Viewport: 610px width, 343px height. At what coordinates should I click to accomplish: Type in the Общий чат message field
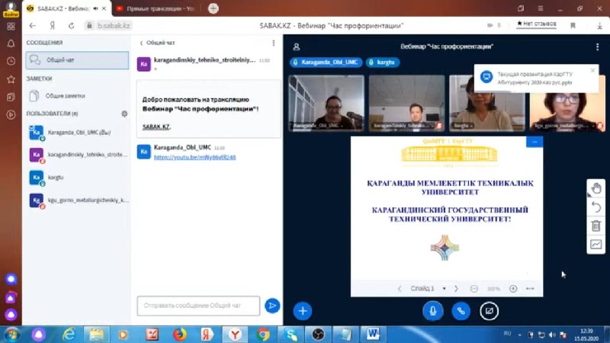(x=198, y=306)
